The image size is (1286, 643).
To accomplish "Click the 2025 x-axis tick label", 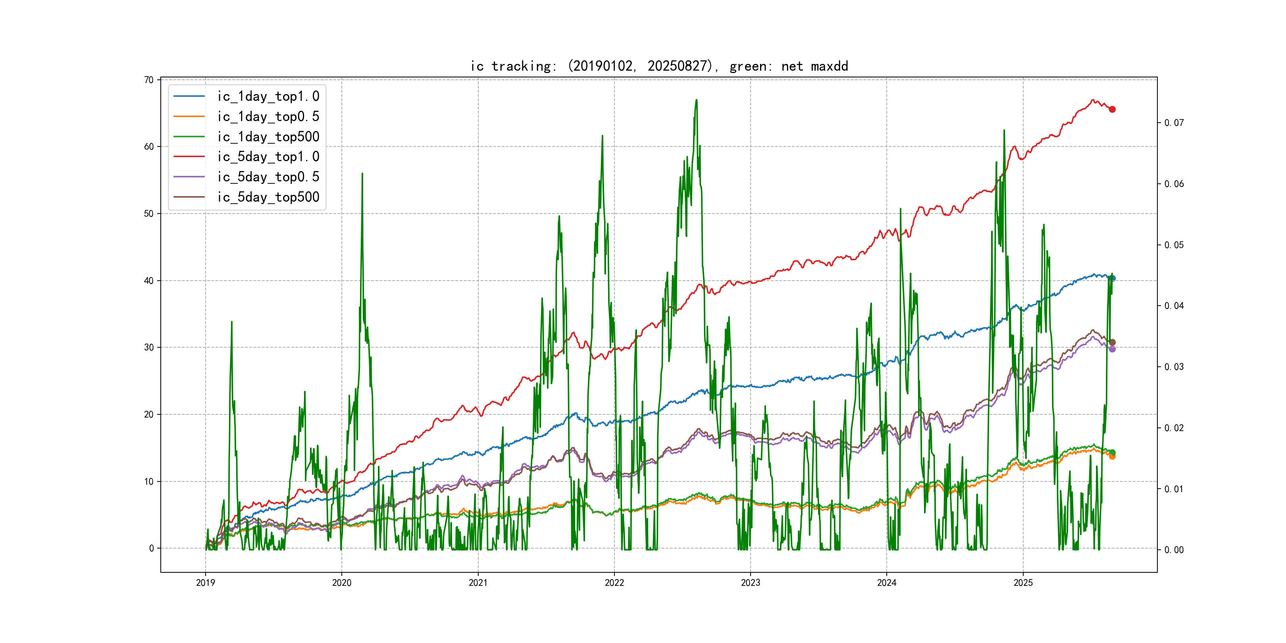I will pyautogui.click(x=1023, y=583).
